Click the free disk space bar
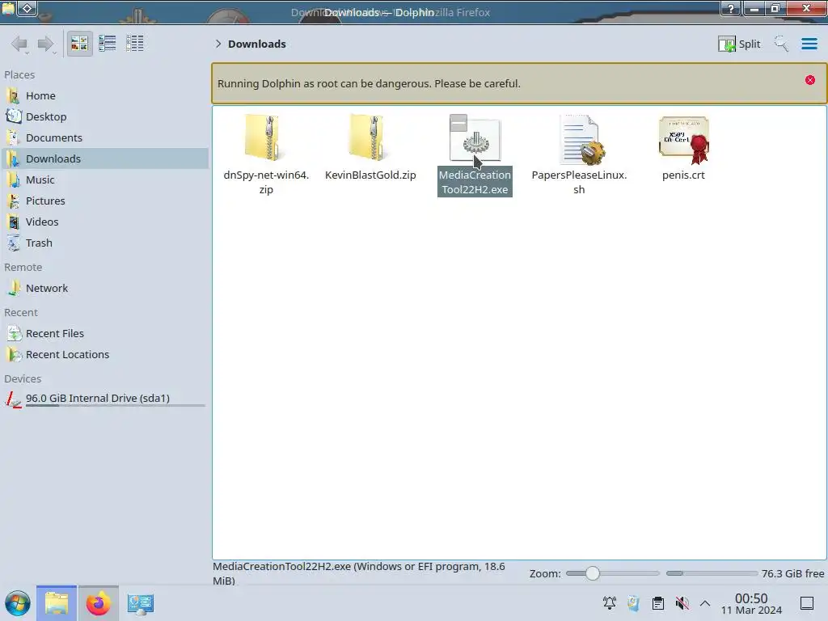828x621 pixels. click(712, 573)
